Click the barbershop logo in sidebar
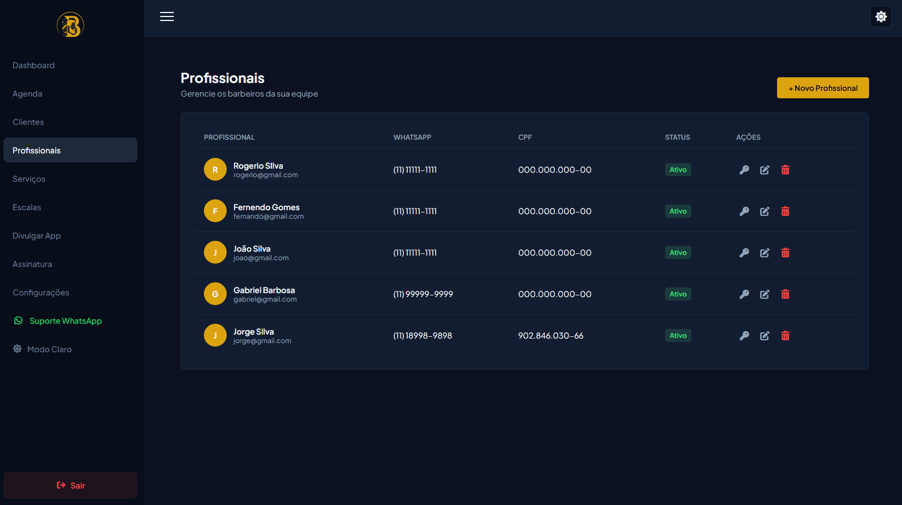The height and width of the screenshot is (505, 902). 70,25
